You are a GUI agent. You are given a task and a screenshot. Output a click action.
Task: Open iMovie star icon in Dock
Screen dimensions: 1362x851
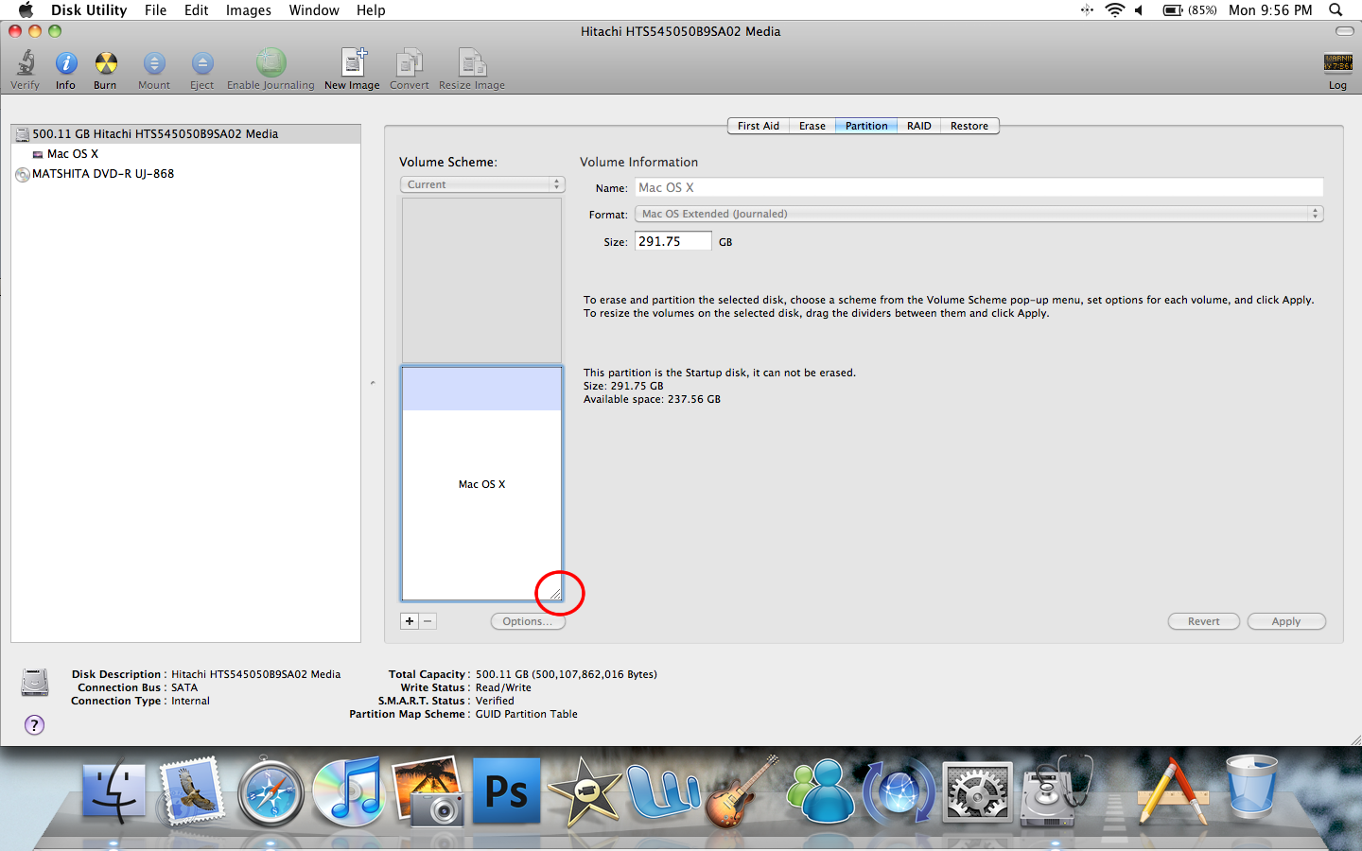pyautogui.click(x=585, y=792)
